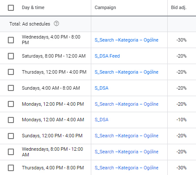This screenshot has width=196, height=175.
Task: Open S_Search Kategoria link in Wednesdays 4:00 PM row
Action: 126,40
